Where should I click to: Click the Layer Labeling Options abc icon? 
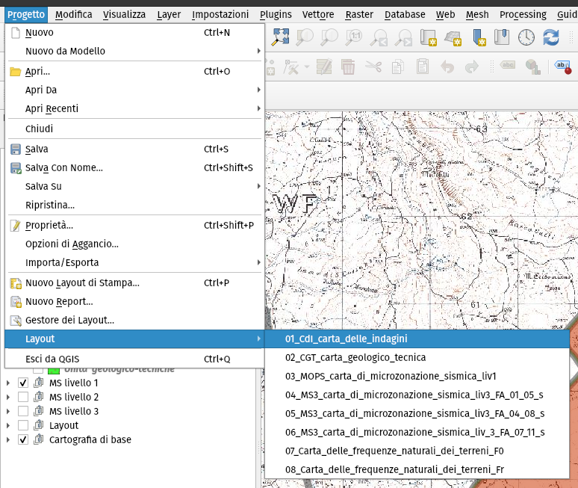click(x=508, y=65)
